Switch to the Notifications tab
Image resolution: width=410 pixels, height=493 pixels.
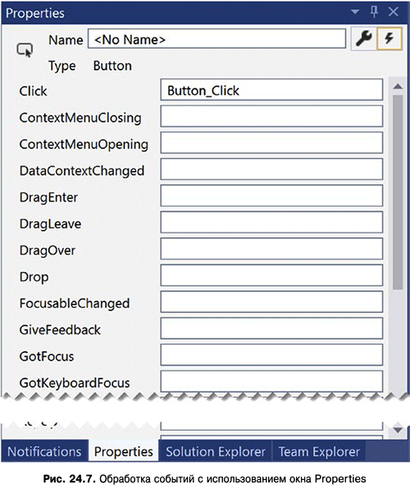pos(44,451)
